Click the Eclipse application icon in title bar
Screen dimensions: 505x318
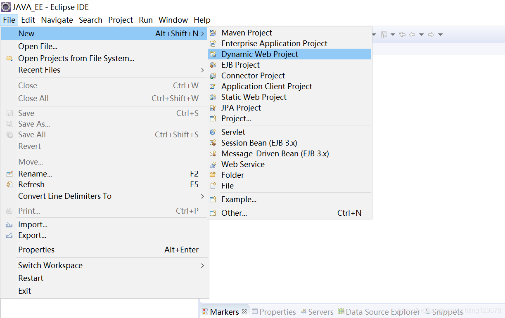(6, 7)
